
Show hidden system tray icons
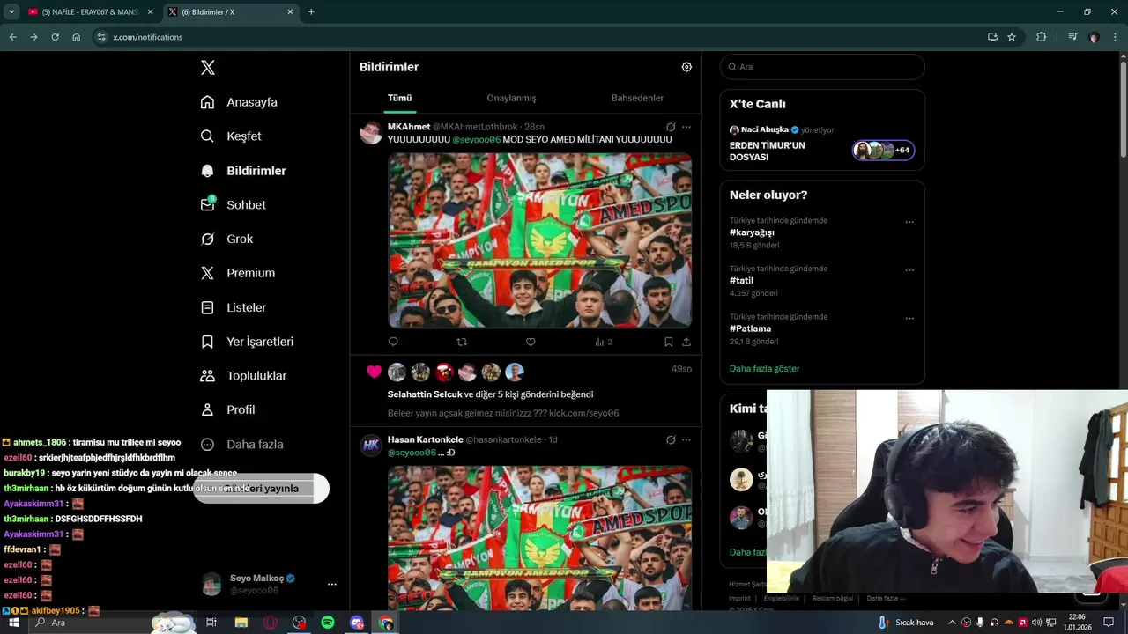(952, 623)
